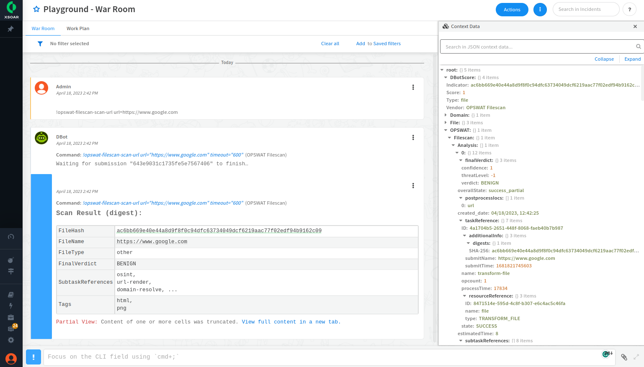Collapse the Filescan node
Image resolution: width=644 pixels, height=367 pixels.
450,138
